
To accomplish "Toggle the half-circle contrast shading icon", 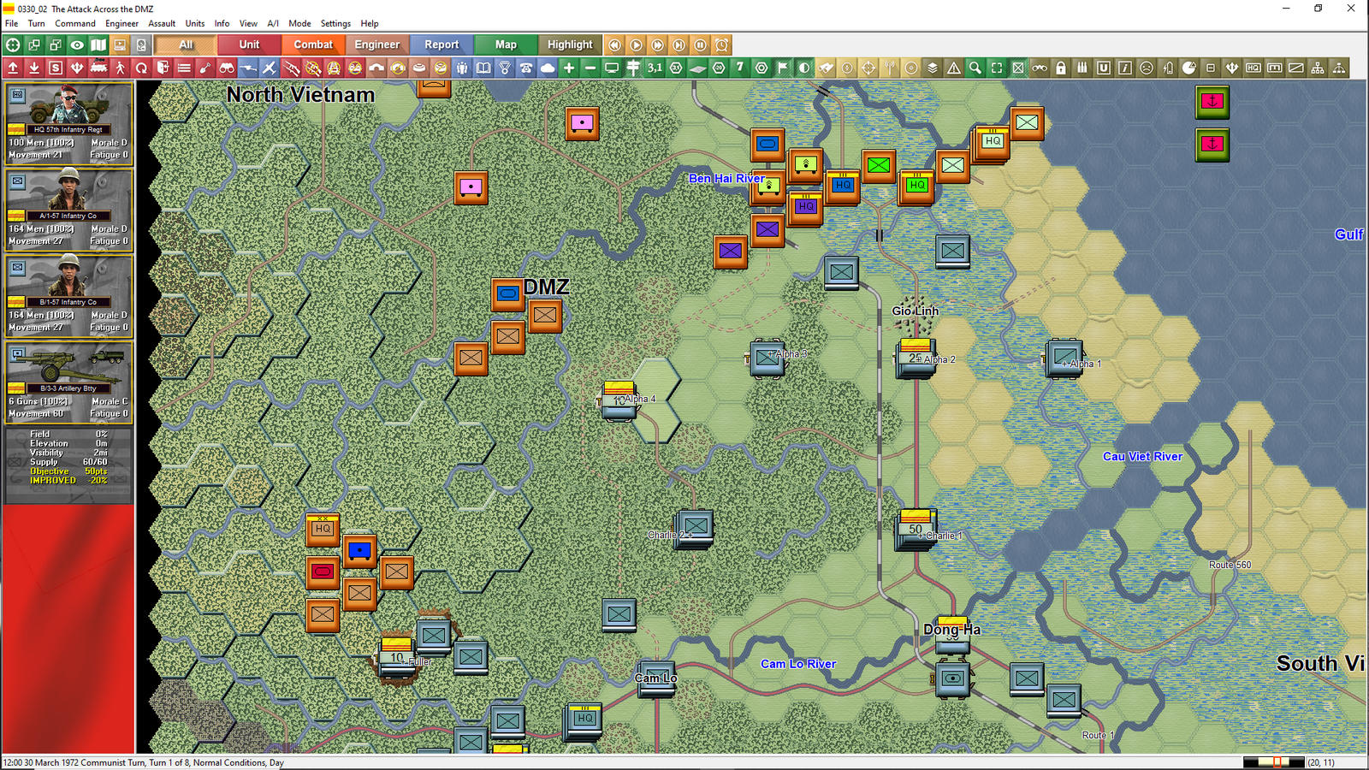I will (x=804, y=68).
